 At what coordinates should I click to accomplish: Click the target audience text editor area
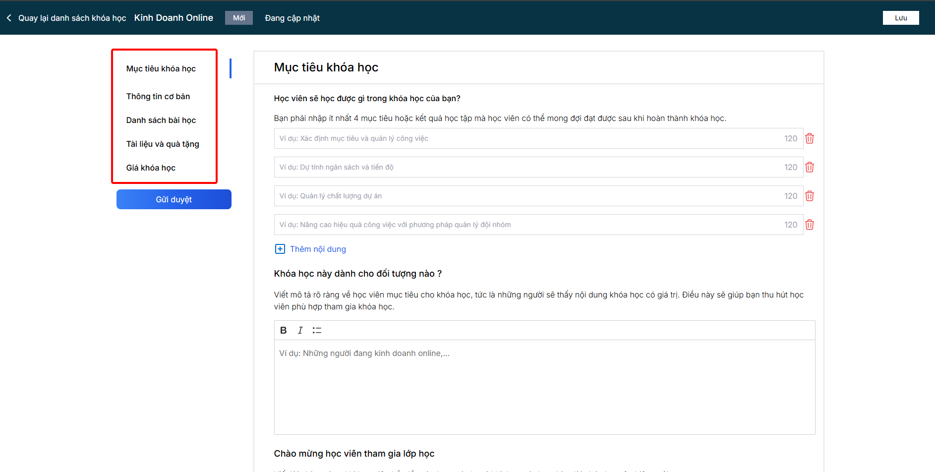[x=544, y=387]
